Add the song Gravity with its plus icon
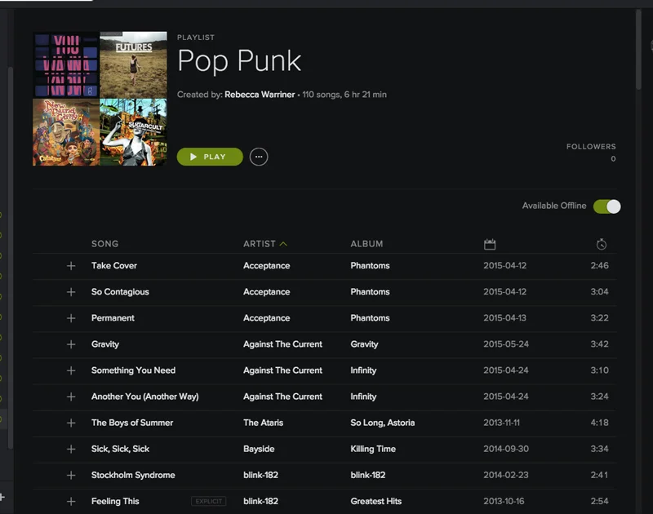 [71, 344]
